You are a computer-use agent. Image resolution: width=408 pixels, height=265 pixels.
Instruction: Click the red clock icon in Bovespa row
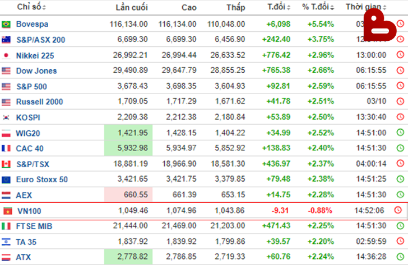[x=400, y=24]
